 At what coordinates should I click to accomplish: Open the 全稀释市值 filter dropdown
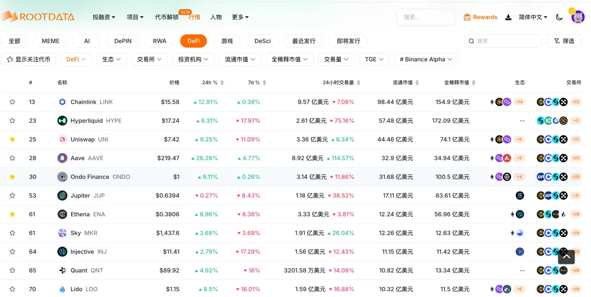pos(289,59)
